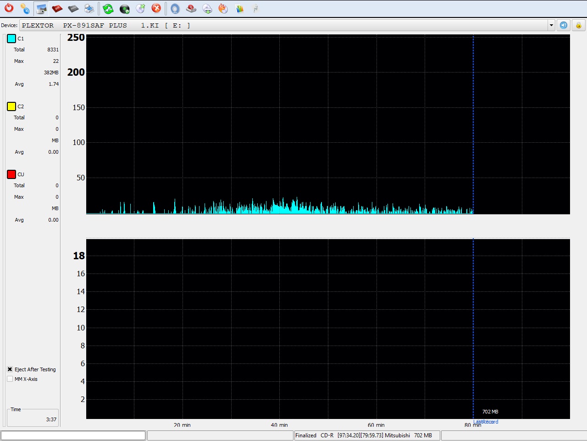Click Finalized status bar entry
Screen dimensions: 587x441
tap(306, 435)
